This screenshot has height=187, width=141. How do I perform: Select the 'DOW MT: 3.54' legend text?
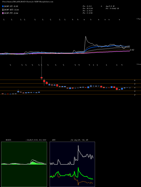(x=11, y=10)
